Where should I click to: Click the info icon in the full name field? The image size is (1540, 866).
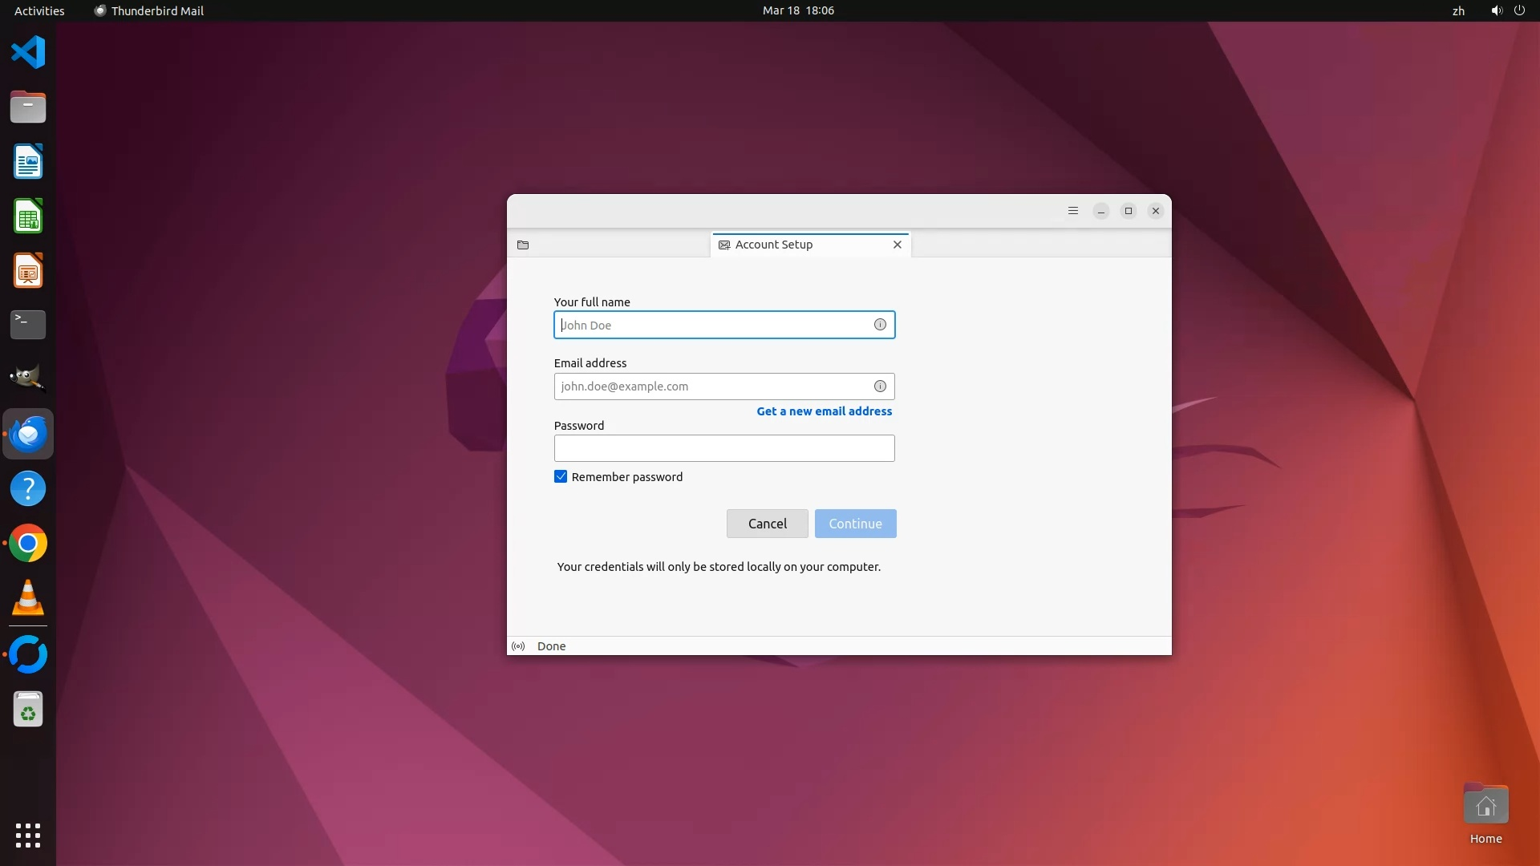click(x=880, y=325)
